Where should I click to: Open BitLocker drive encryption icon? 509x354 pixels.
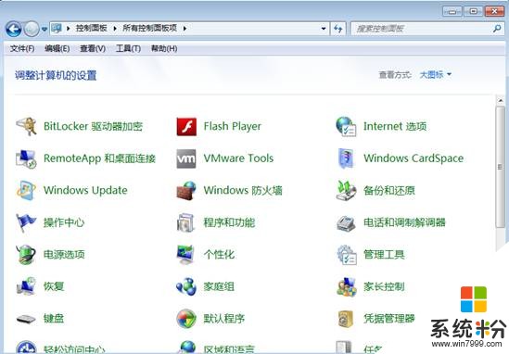27,126
